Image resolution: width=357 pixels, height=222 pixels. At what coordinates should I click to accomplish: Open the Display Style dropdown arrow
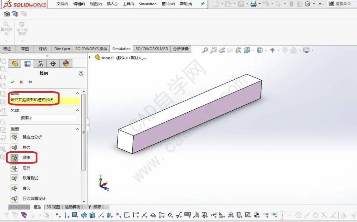click(x=266, y=50)
